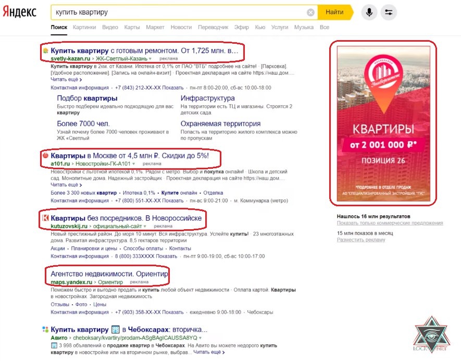Image resolution: width=461 pixels, height=361 pixels.
Task: Open 'Планировки и цены' link
Action: [x=94, y=248]
